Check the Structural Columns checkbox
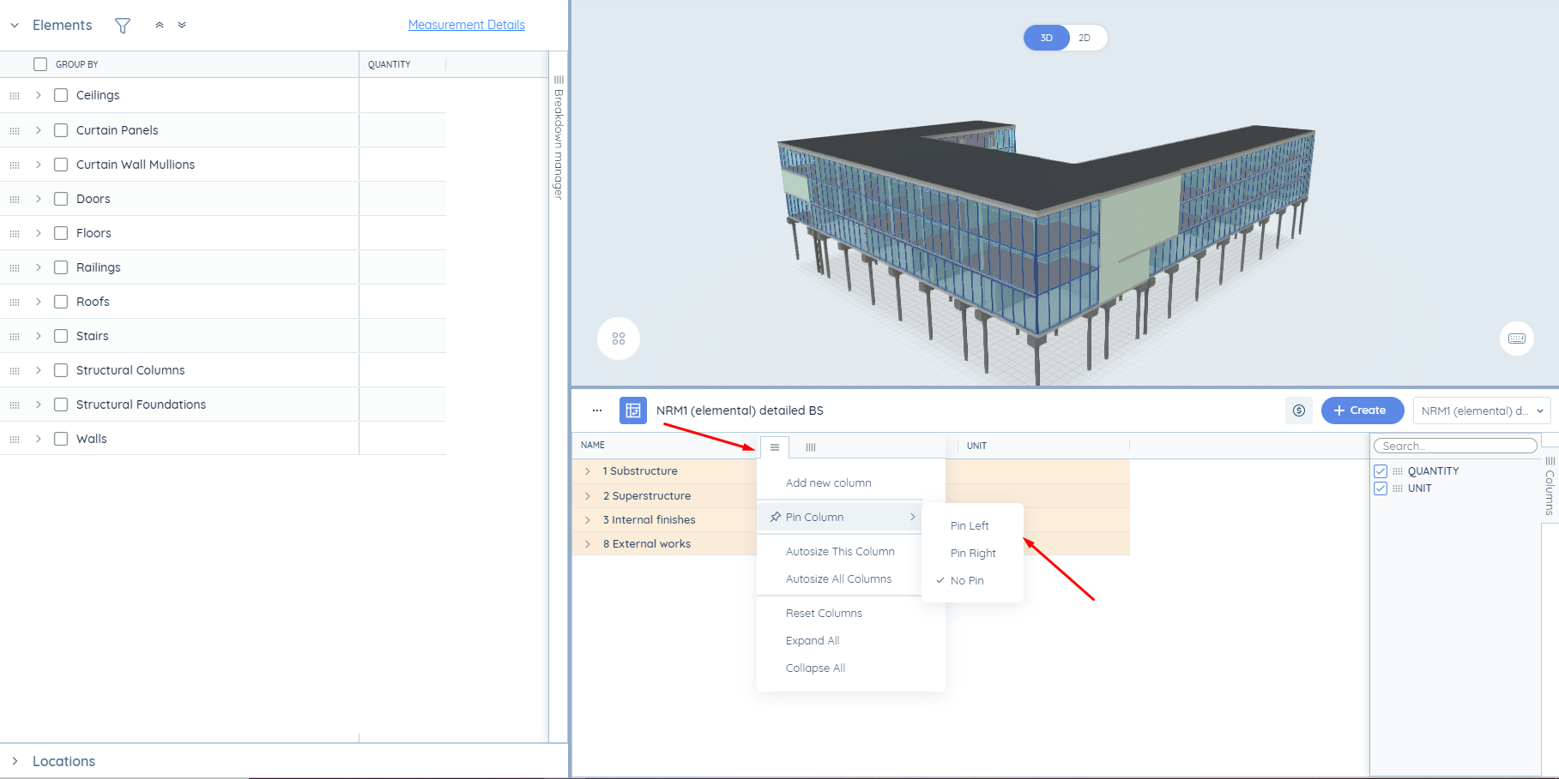Image resolution: width=1559 pixels, height=779 pixels. [61, 370]
